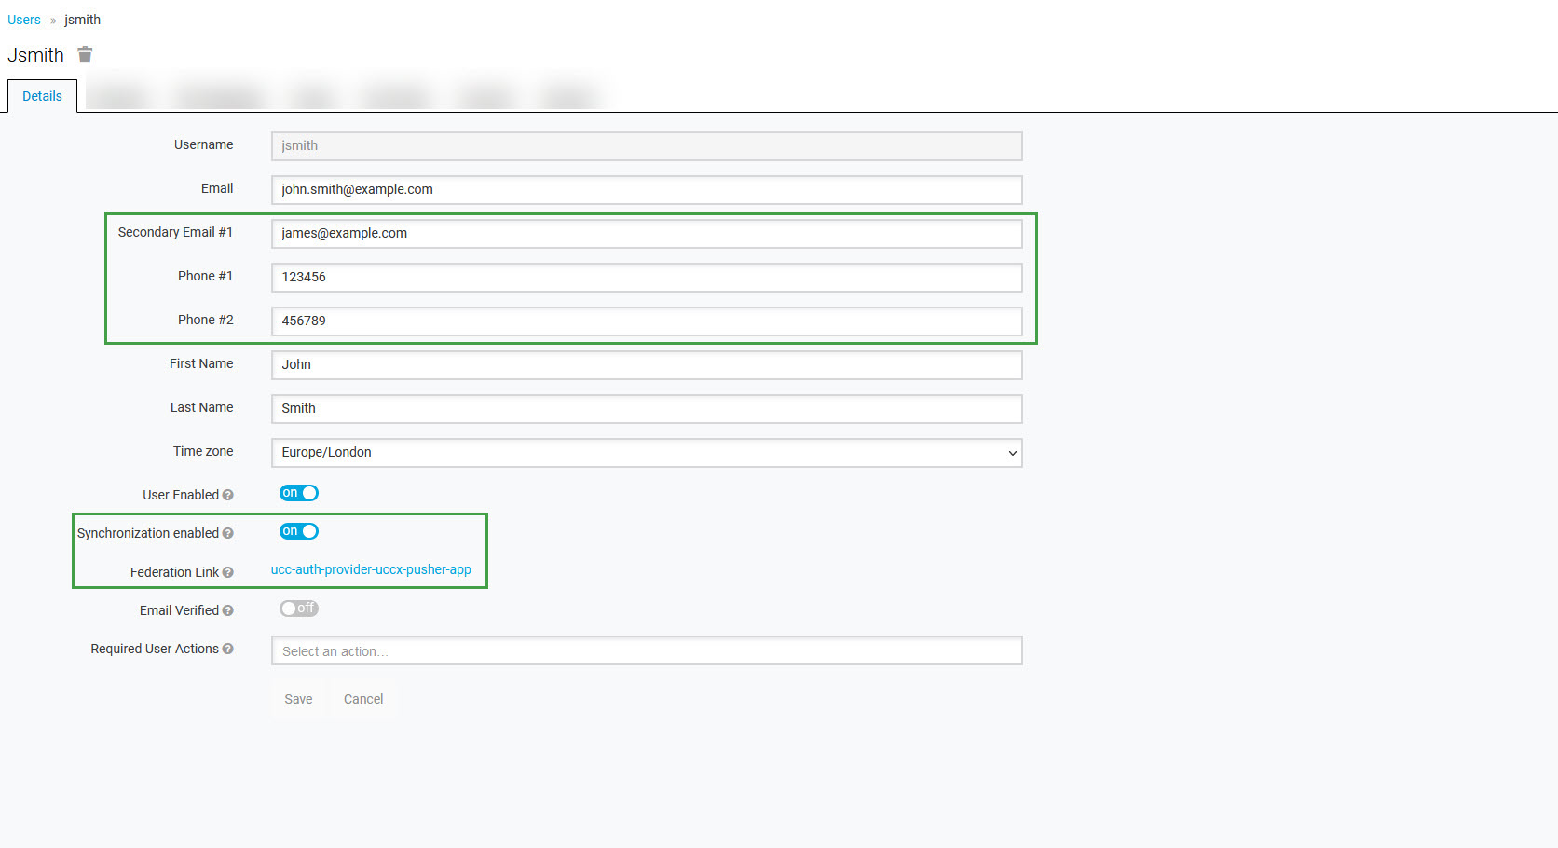Image resolution: width=1558 pixels, height=848 pixels.
Task: Click help icon next to Synchronization enabled
Action: tap(228, 533)
